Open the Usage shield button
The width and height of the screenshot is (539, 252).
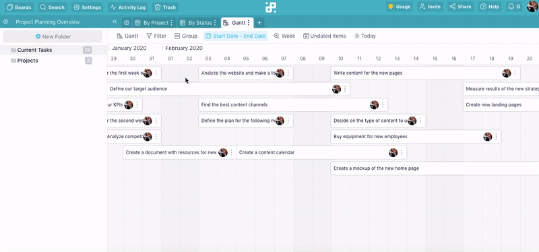tap(400, 7)
